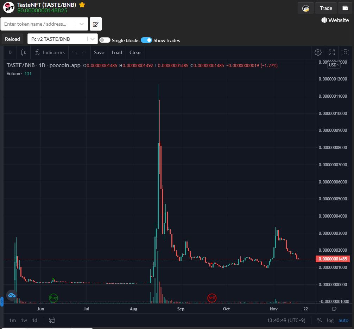354x329 pixels.
Task: Expand the token search dropdown arrow
Action: pos(82,24)
